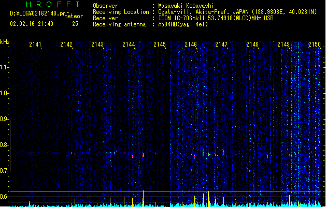Click the kHz axis unit label
This screenshot has width=326, height=207.
[x=5, y=42]
